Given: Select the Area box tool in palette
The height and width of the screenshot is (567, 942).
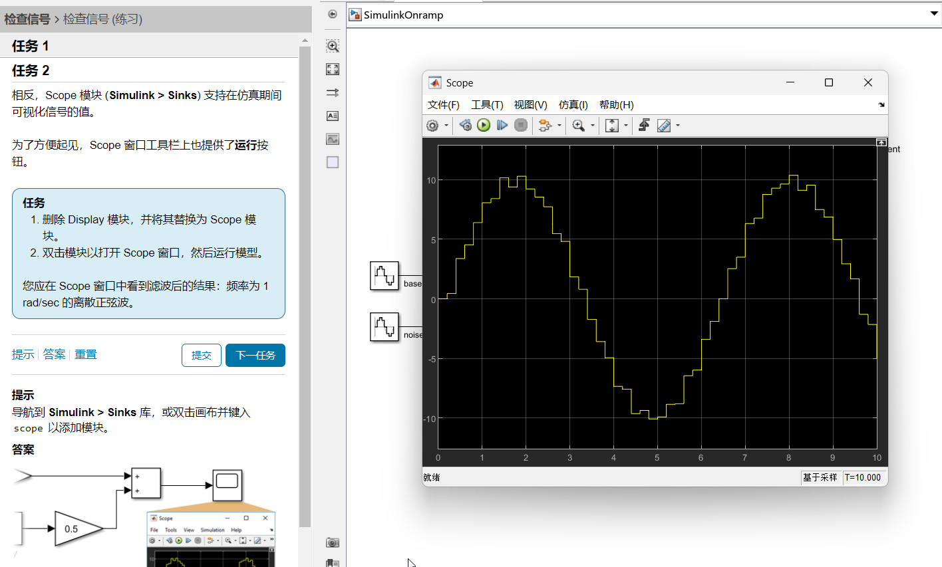Looking at the screenshot, I should click(x=333, y=162).
